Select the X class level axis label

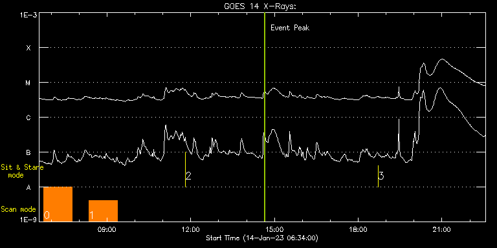coord(28,48)
